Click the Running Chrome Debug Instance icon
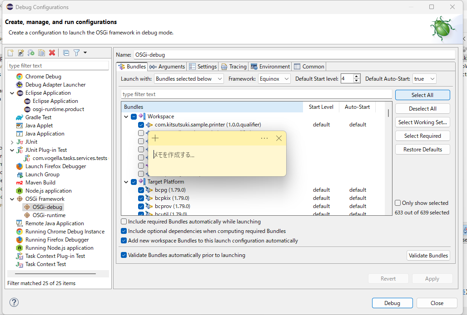Screen dimensions: 467x315 (20, 232)
